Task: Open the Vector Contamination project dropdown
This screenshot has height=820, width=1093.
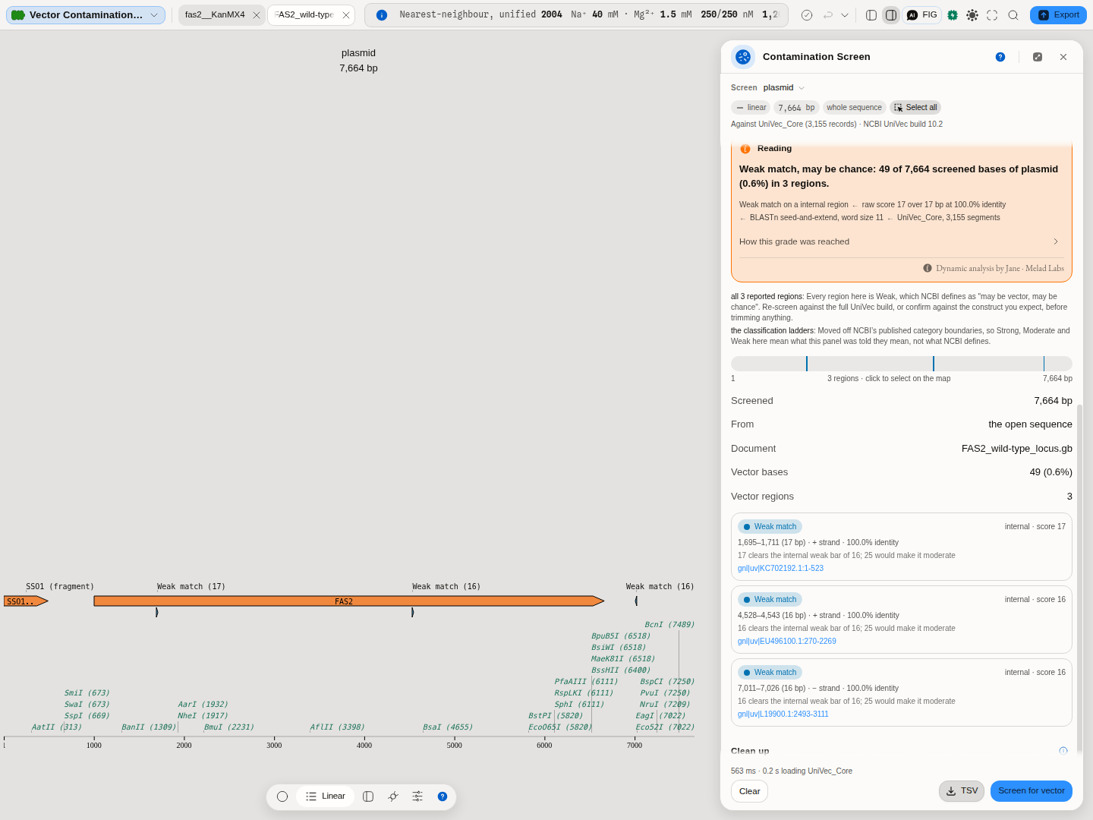Action: 86,15
